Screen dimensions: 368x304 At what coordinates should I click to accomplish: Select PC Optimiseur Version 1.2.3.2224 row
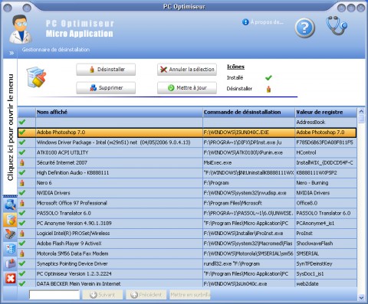[187, 273]
